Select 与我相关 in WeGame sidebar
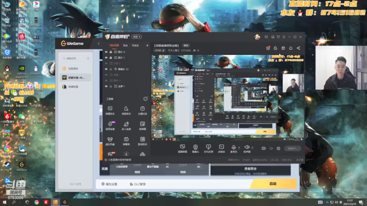 pos(75,69)
